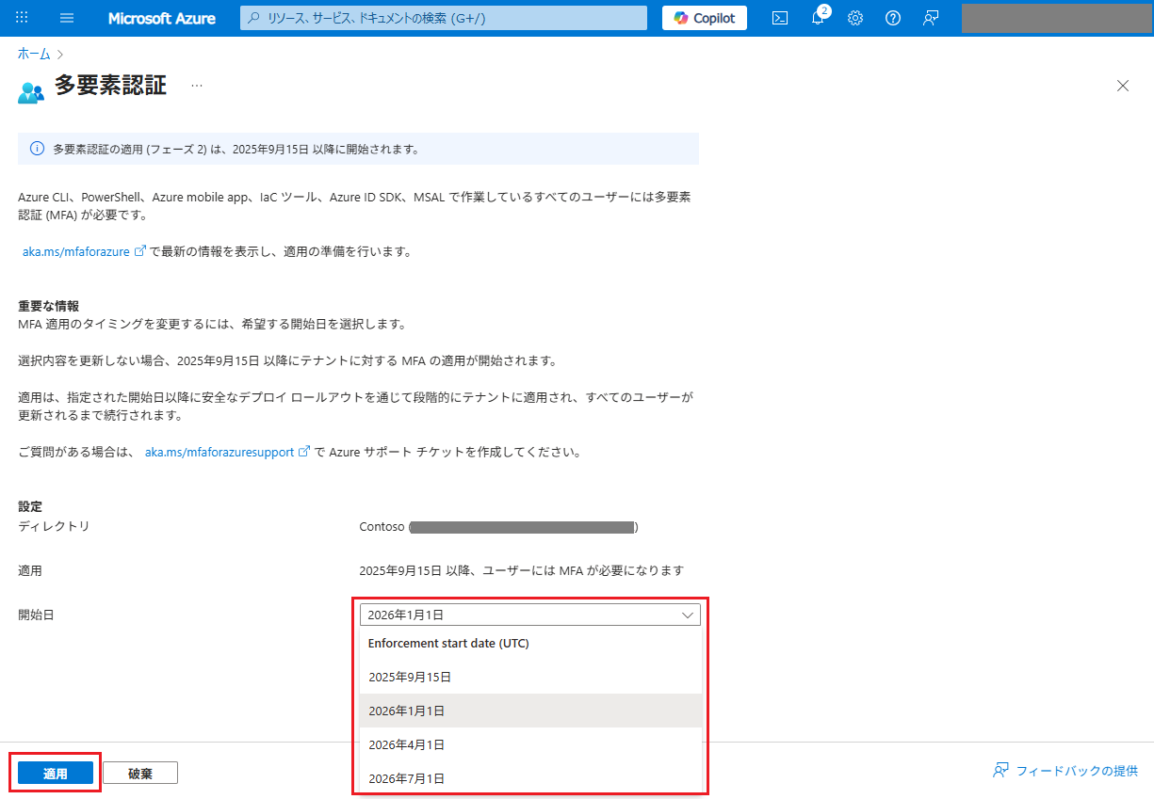The width and height of the screenshot is (1154, 799).
Task: Open the feedback icon in the top bar
Action: [931, 17]
